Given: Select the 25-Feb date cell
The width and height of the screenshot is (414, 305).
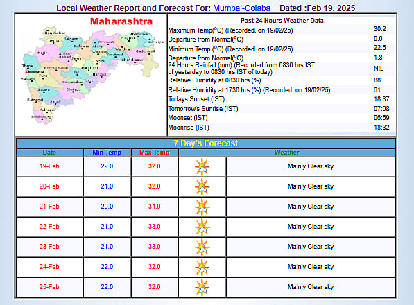Looking at the screenshot, I should click(49, 287).
